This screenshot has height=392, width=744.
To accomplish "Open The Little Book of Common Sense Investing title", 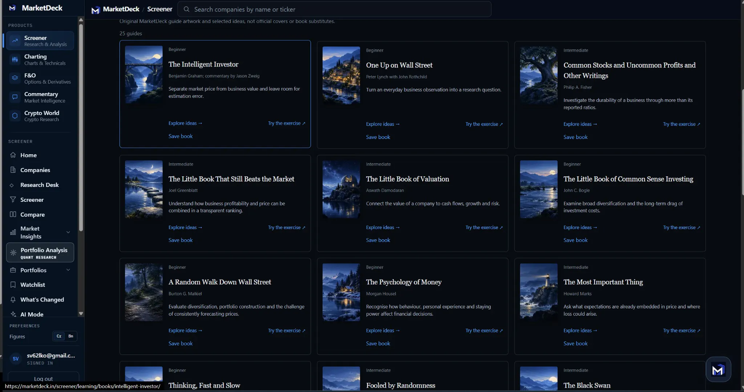I will 628,179.
